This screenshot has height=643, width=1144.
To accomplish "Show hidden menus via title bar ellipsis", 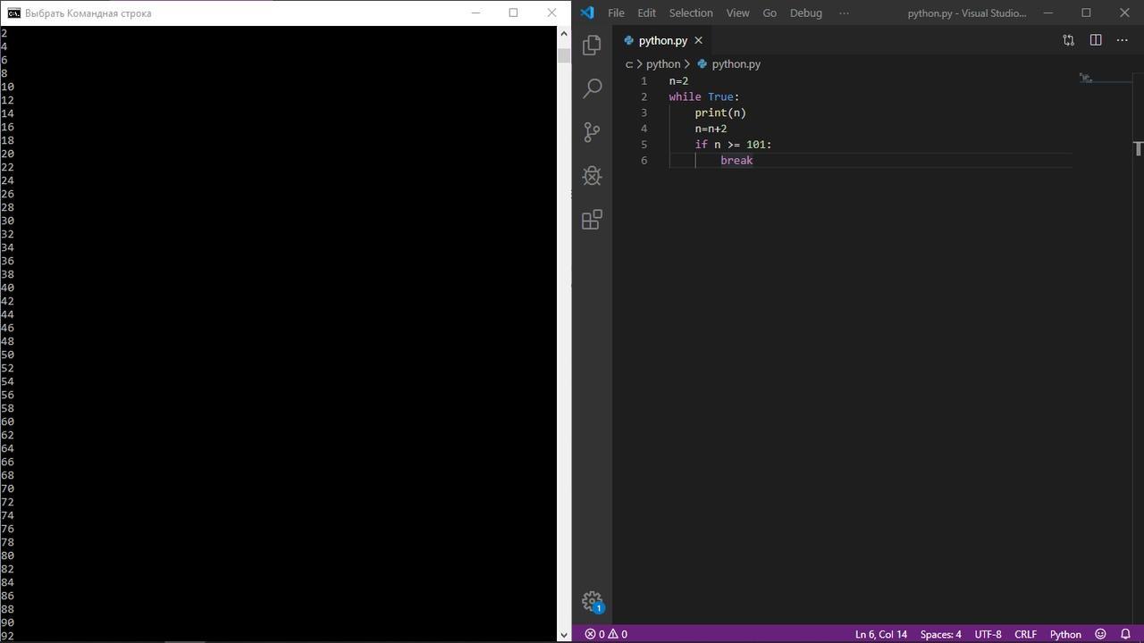I will [x=844, y=13].
